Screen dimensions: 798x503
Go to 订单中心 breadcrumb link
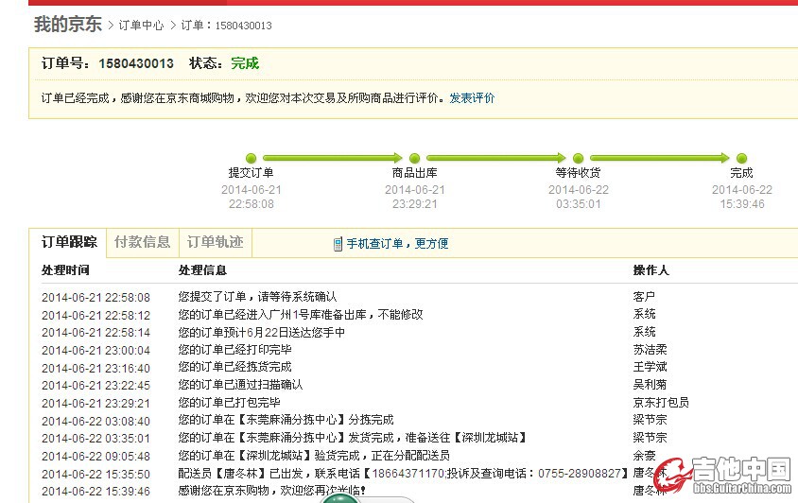point(141,26)
